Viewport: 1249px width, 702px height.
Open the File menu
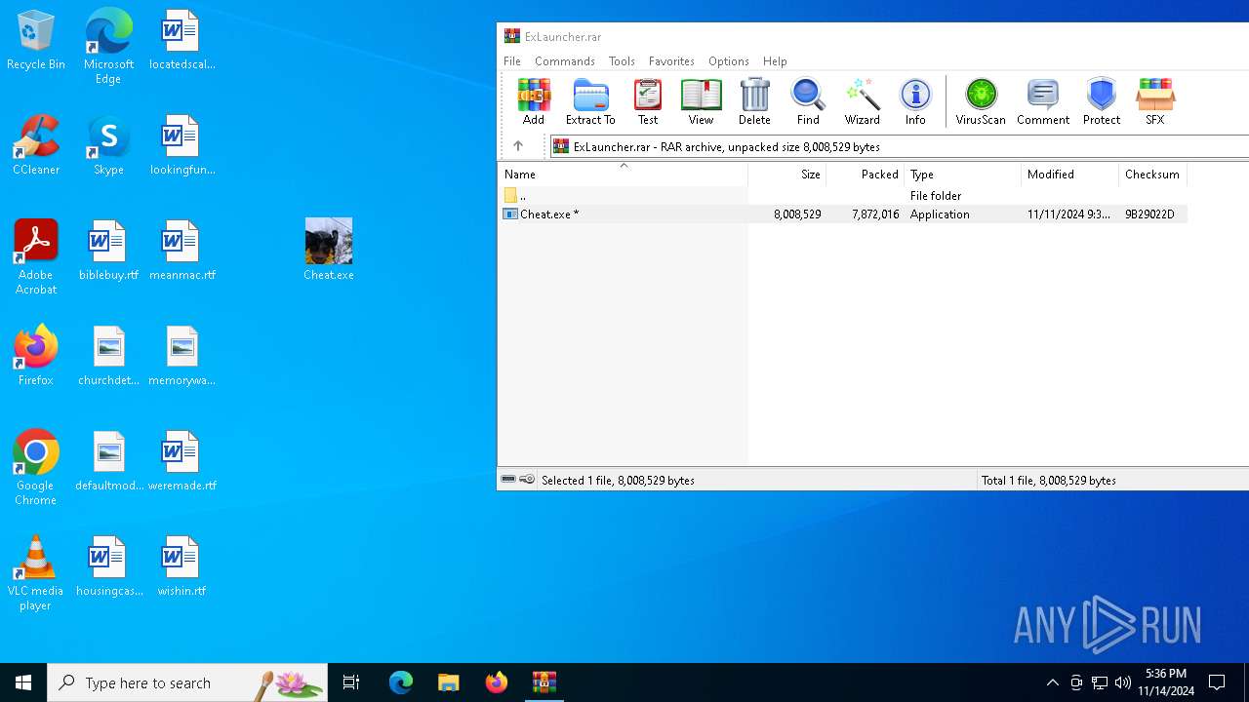tap(512, 60)
